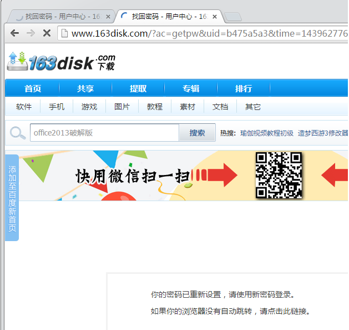Open hot search 造梦西游3修改器
The height and width of the screenshot is (330, 349).
point(323,133)
